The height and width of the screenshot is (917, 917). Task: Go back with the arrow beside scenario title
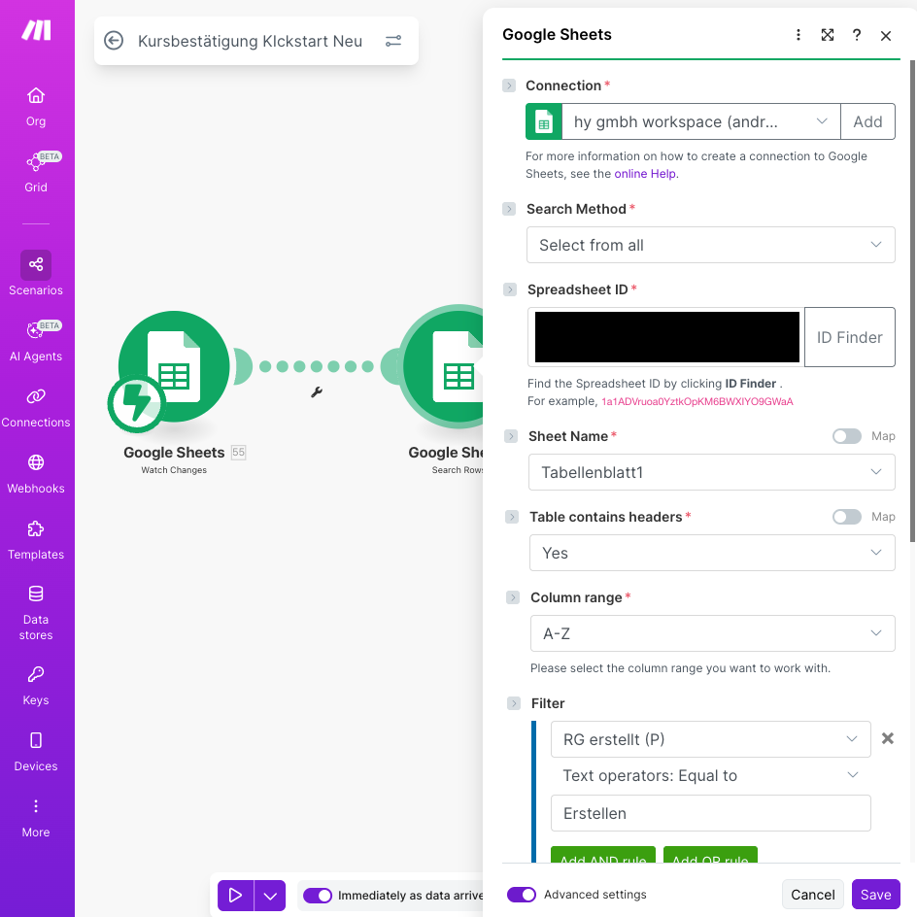pyautogui.click(x=114, y=41)
